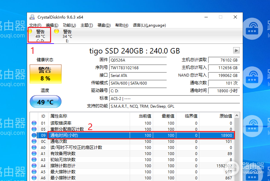Click the drive letter field C: D:

pyautogui.click(x=138, y=91)
